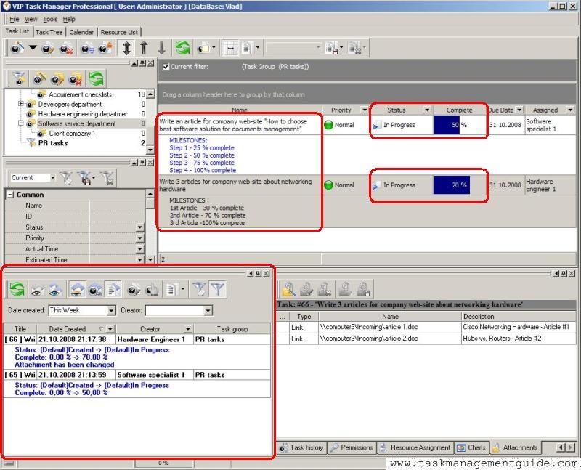Open the Status filter field dropdown
Viewport: 581px width, 470px height.
tap(139, 227)
